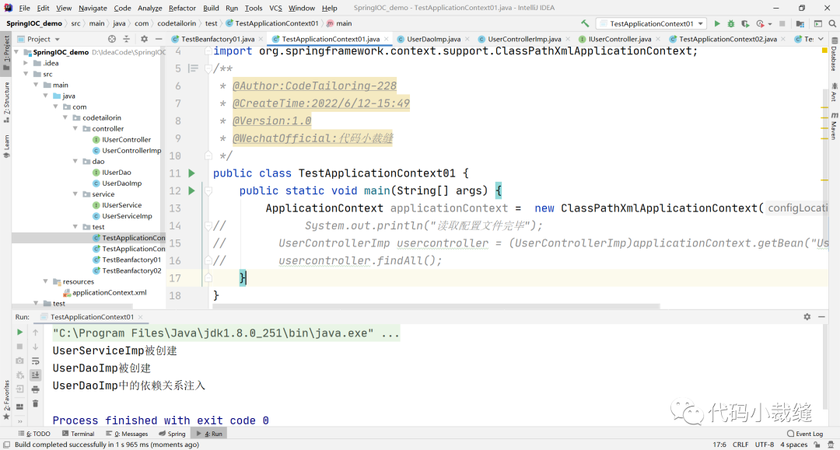Click UTF-8 encoding in status bar
The height and width of the screenshot is (450, 840).
pos(765,445)
